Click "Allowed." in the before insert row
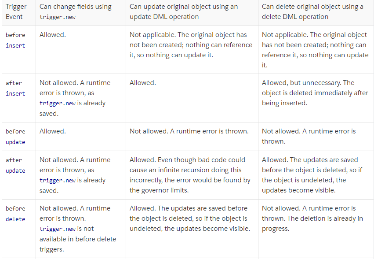 pos(52,35)
